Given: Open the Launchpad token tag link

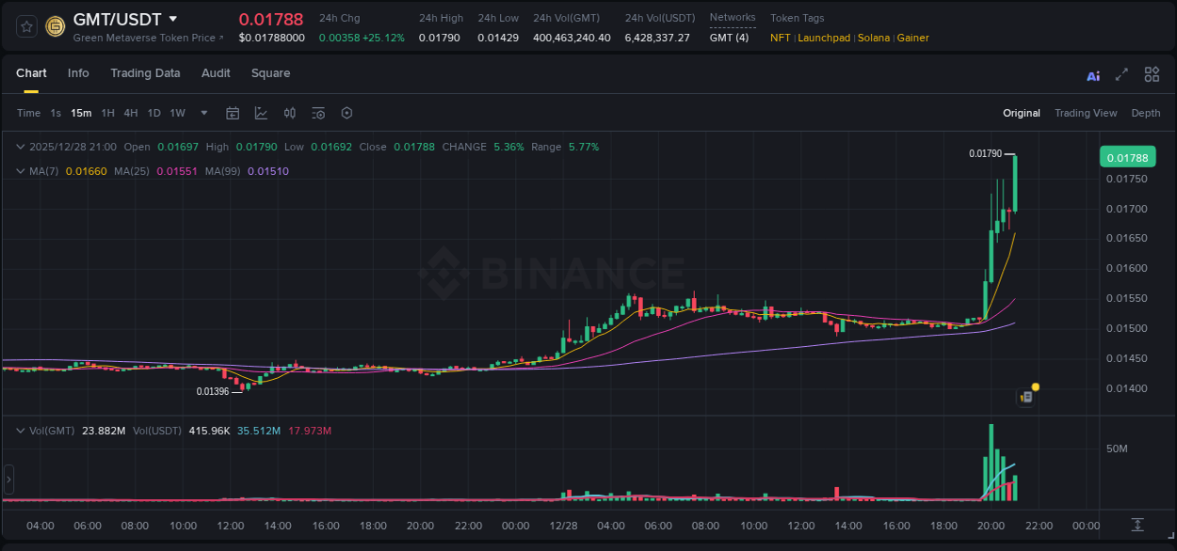Looking at the screenshot, I should pyautogui.click(x=824, y=39).
